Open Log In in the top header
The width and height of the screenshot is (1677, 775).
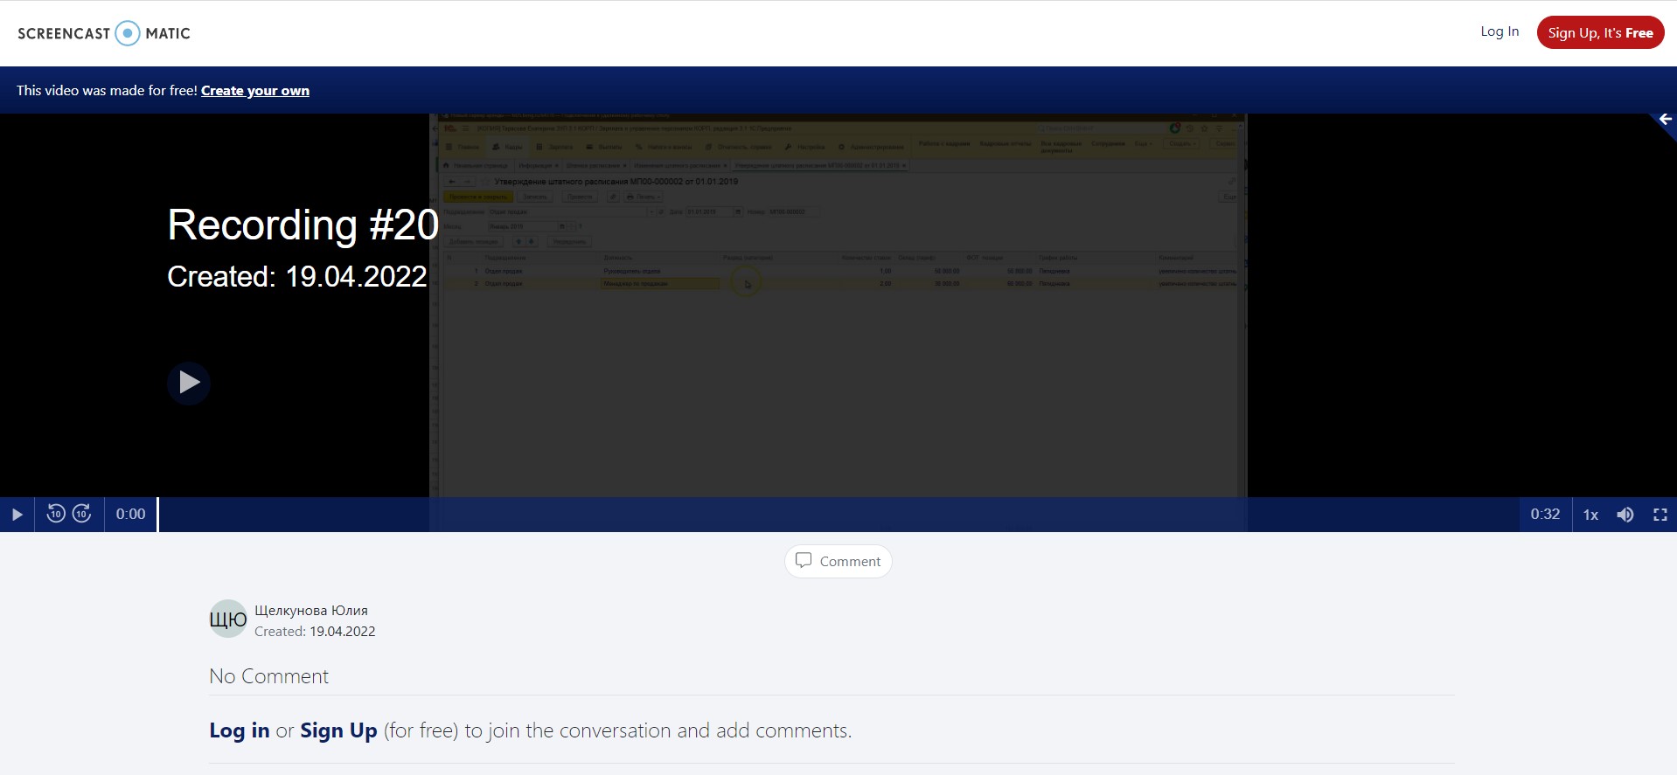1499,31
